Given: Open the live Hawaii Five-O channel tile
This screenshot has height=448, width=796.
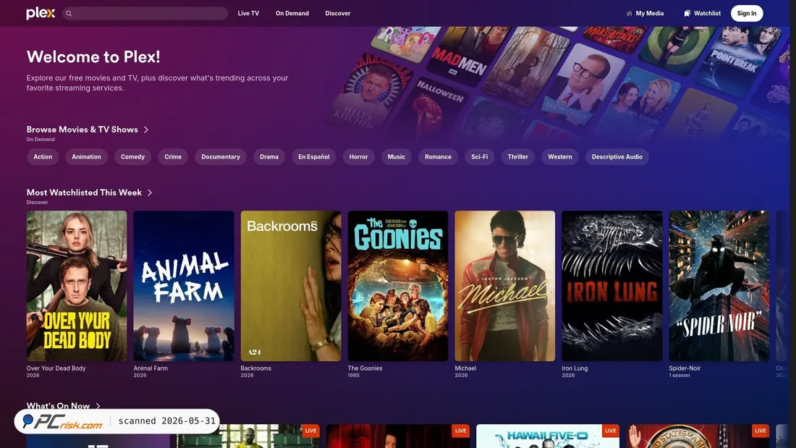Looking at the screenshot, I should point(548,436).
